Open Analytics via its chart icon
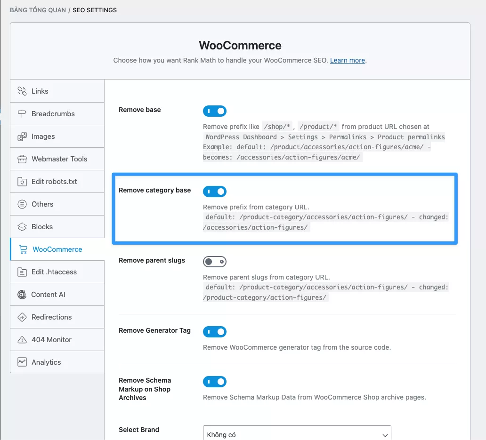 (x=22, y=362)
